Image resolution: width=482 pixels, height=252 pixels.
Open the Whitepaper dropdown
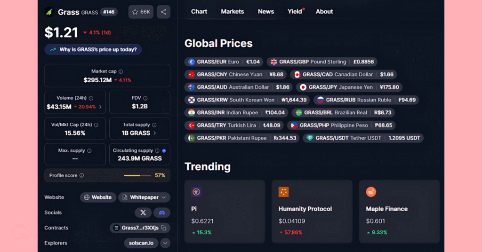pyautogui.click(x=144, y=197)
